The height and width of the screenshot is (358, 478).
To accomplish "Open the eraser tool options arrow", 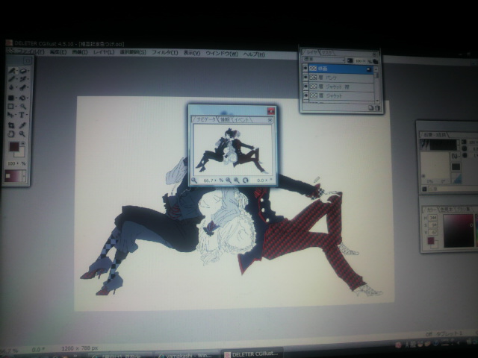I will click(x=28, y=71).
